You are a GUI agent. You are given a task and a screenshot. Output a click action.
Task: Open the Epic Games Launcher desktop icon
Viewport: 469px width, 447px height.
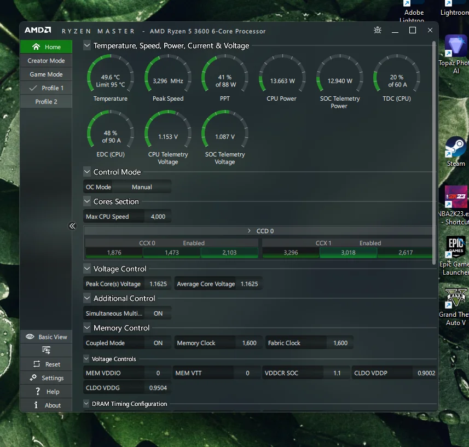click(455, 256)
